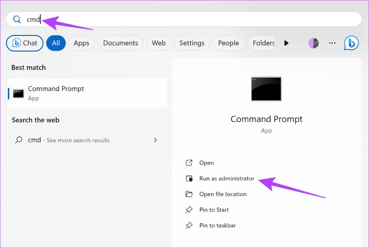369x248 pixels.
Task: Open cmd See more search results
Action: click(87, 140)
